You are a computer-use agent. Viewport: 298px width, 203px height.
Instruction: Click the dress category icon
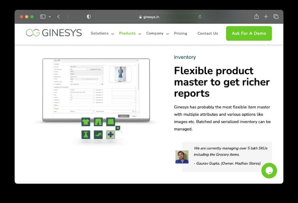[86, 135]
